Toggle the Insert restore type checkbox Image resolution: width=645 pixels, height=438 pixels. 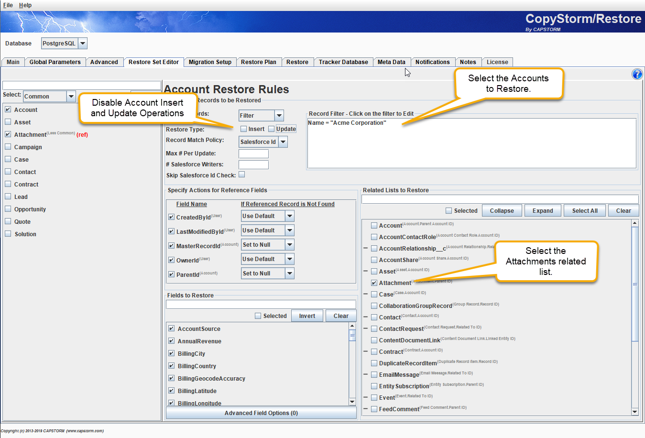tap(243, 129)
